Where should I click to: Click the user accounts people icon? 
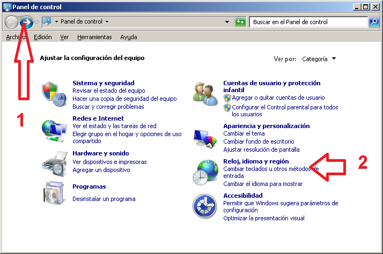(x=205, y=94)
